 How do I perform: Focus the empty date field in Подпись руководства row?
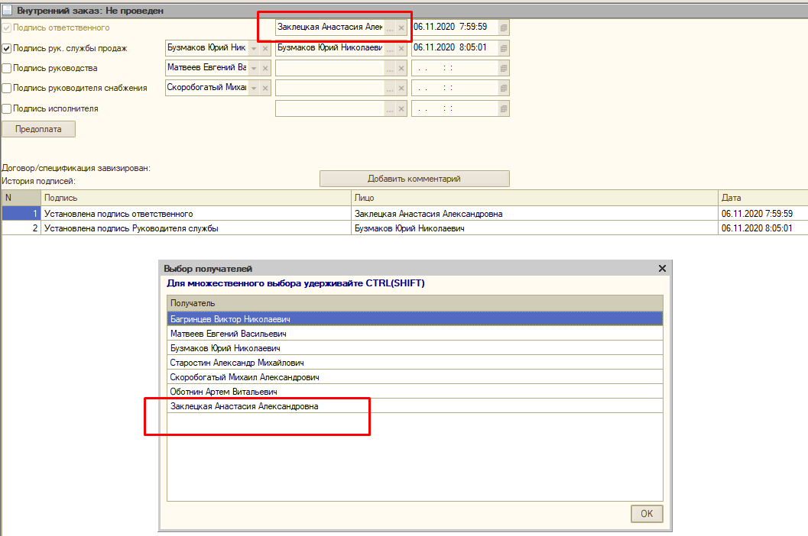pyautogui.click(x=455, y=69)
